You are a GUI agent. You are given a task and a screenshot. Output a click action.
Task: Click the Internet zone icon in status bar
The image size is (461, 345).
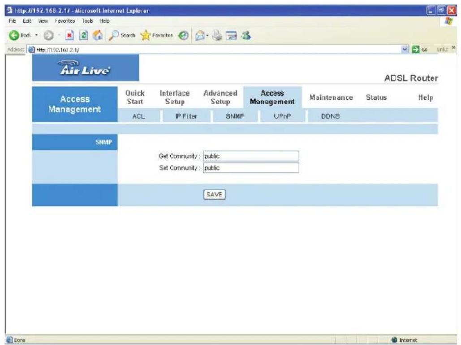(x=395, y=340)
